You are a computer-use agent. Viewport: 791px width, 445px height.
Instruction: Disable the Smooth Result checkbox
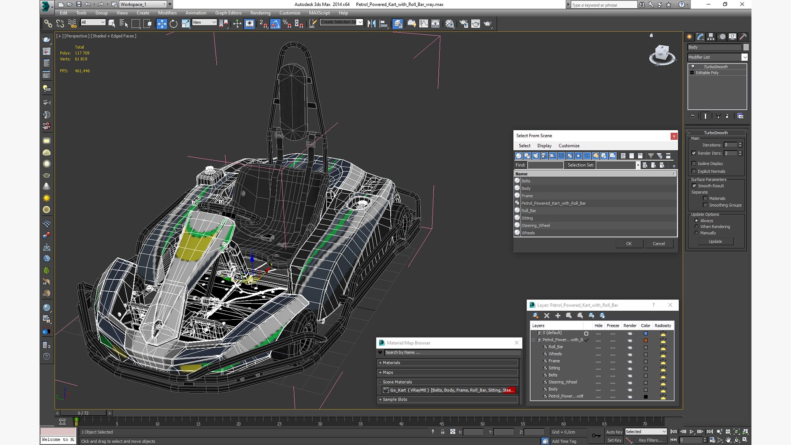click(694, 186)
